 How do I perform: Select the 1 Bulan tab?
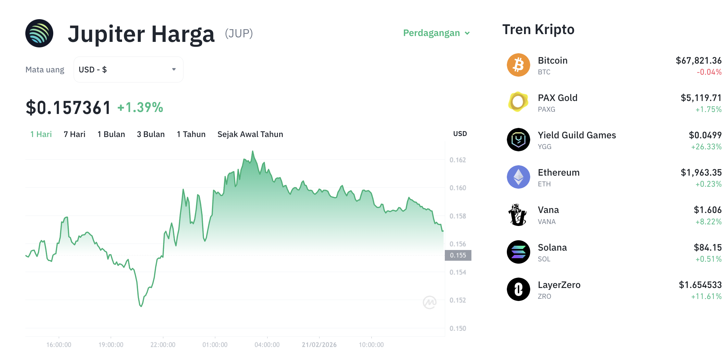(x=111, y=134)
